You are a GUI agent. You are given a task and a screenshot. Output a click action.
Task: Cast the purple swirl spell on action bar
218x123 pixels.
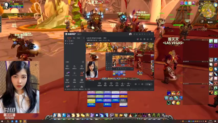click(112, 115)
